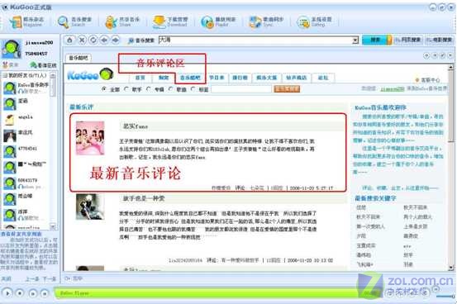Click the browser Refresh icon
The image size is (457, 304).
coord(93,40)
